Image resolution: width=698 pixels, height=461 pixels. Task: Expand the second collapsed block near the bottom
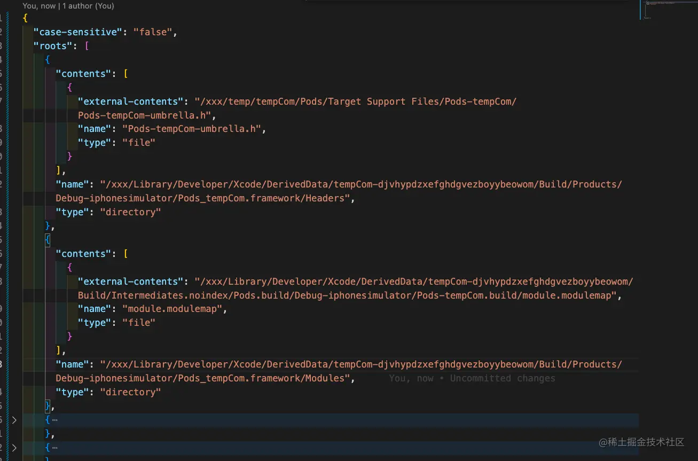(x=14, y=448)
